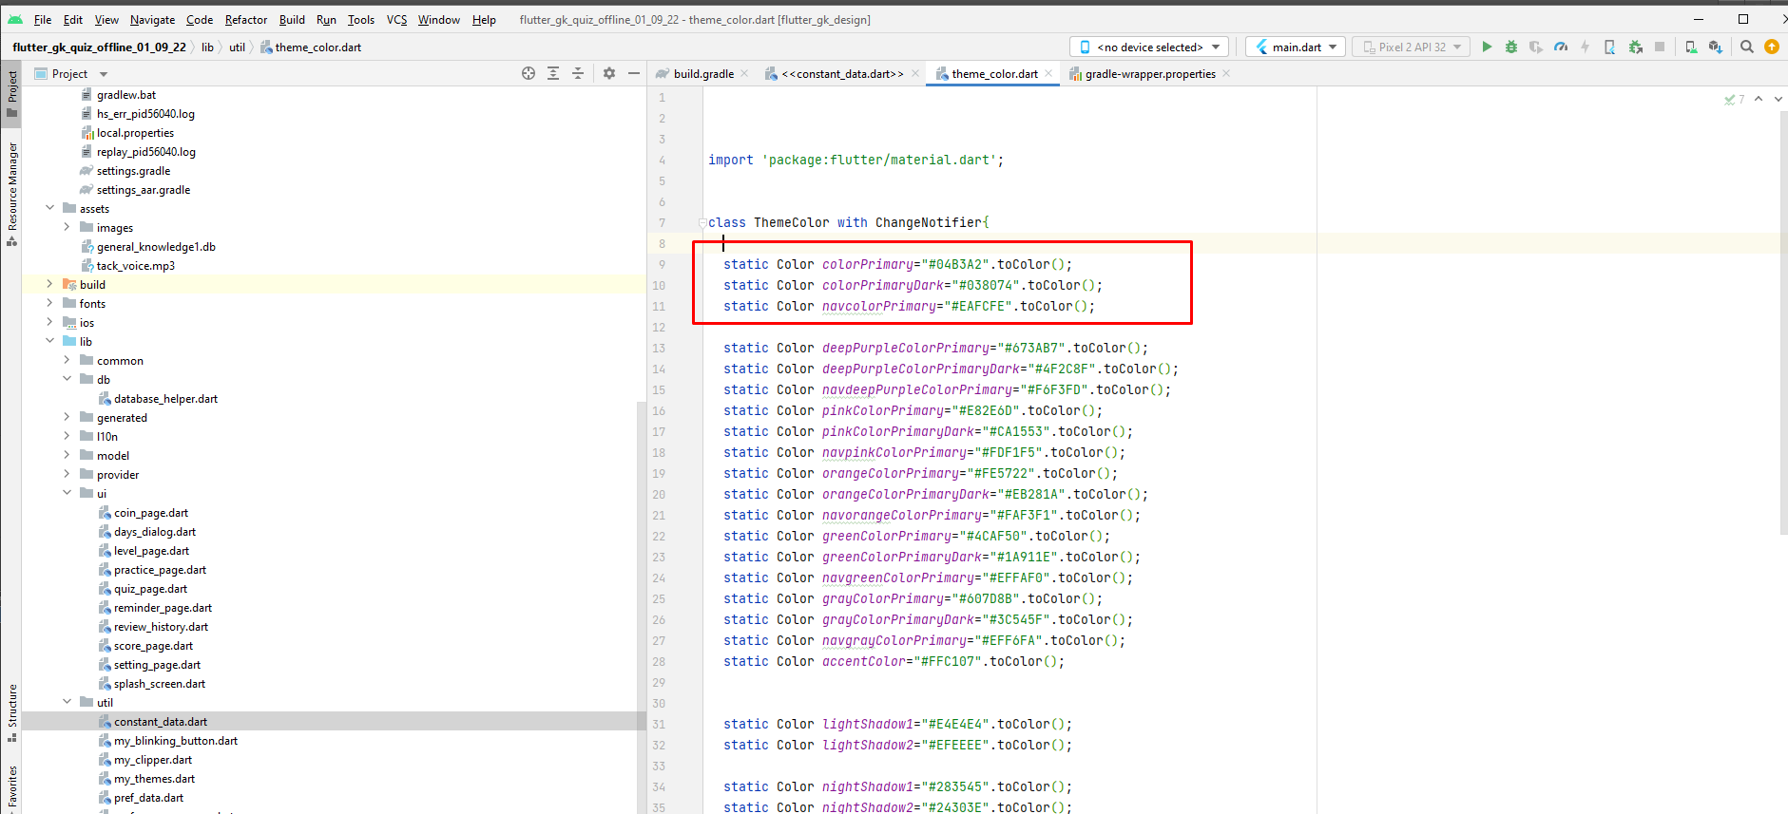Click the Run with Coverage icon
The height and width of the screenshot is (814, 1788).
click(x=1536, y=47)
